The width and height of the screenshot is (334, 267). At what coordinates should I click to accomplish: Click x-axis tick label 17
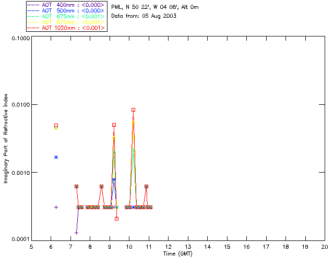coord(266,247)
